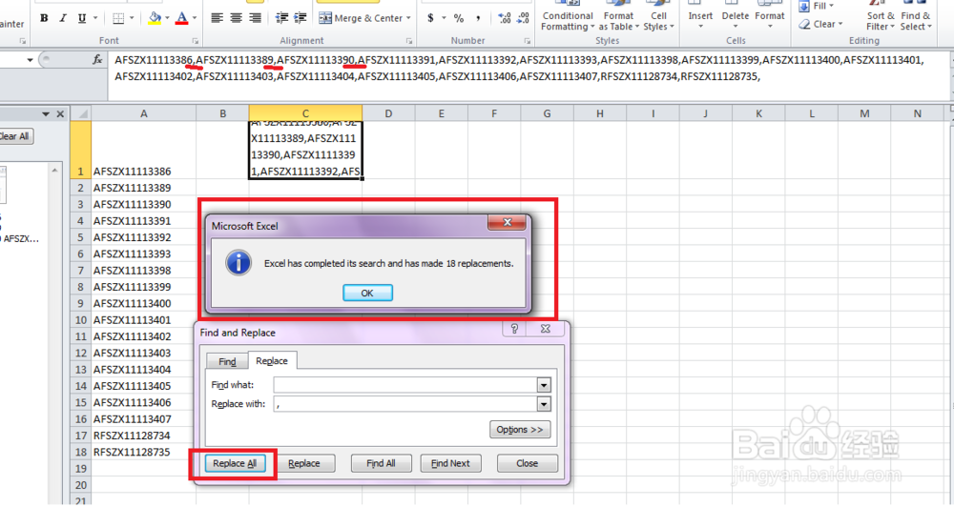
Task: Open the Delete cells menu
Action: click(x=735, y=16)
